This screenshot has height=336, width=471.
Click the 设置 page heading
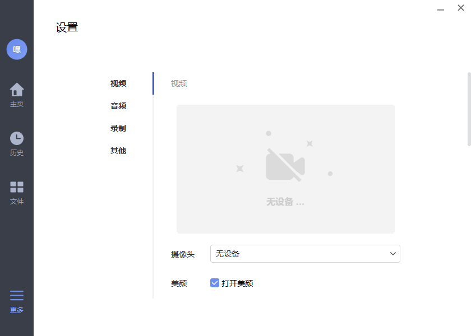pyautogui.click(x=67, y=26)
